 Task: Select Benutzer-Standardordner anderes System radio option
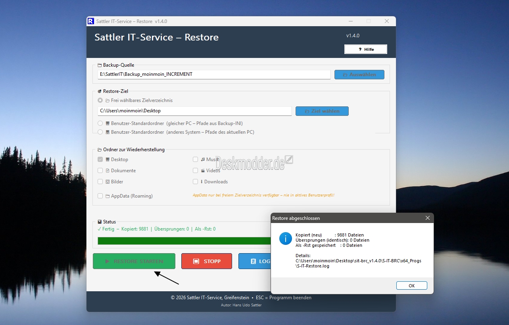click(x=100, y=132)
